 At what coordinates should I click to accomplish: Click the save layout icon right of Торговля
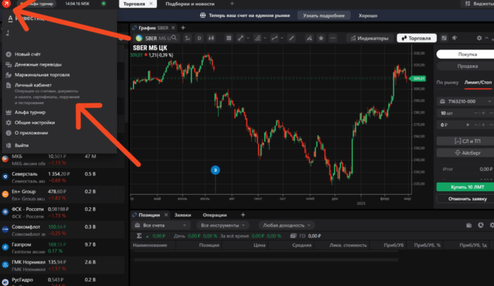444,38
